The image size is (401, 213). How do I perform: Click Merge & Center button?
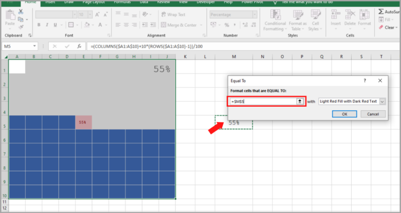click(x=179, y=25)
